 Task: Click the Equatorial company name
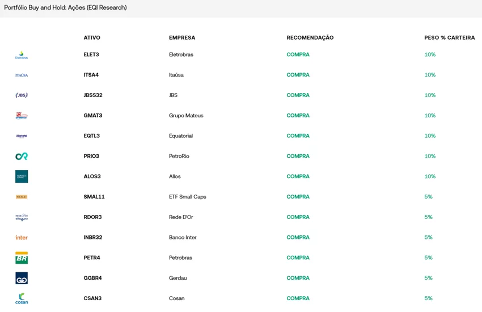coord(181,136)
